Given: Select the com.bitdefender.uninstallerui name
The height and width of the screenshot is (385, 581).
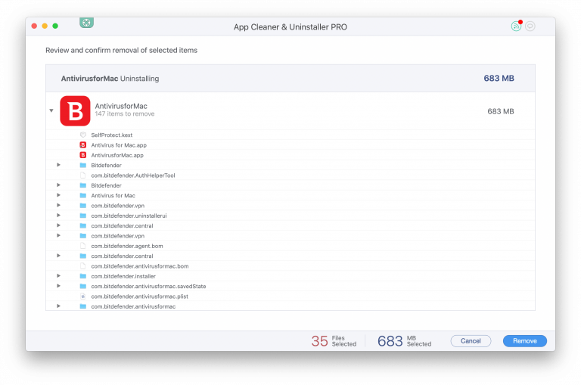Looking at the screenshot, I should pyautogui.click(x=129, y=216).
